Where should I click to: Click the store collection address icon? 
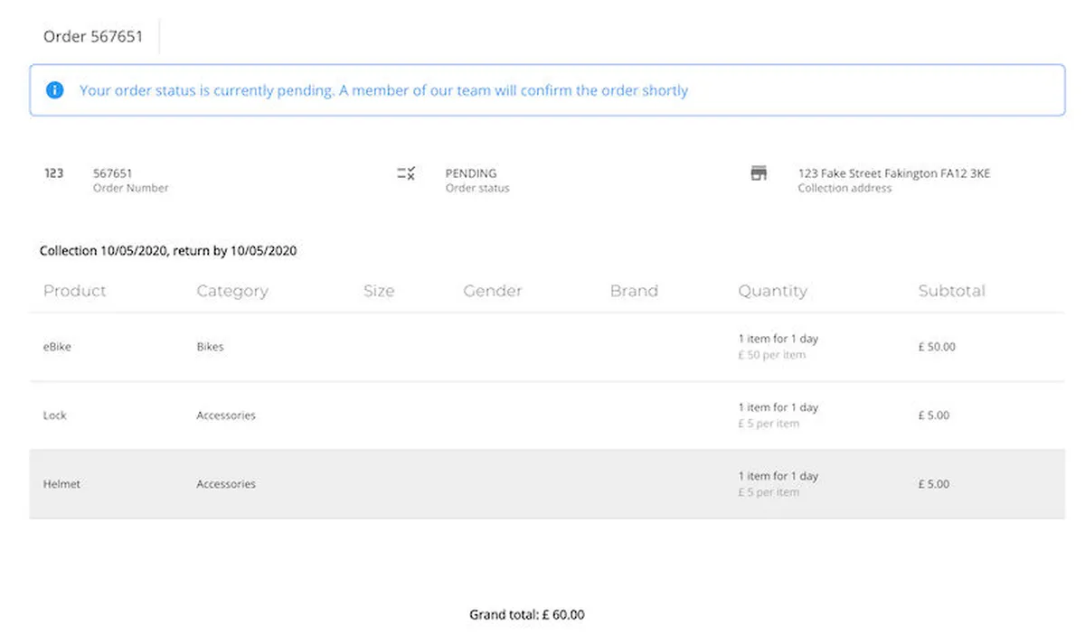point(759,173)
